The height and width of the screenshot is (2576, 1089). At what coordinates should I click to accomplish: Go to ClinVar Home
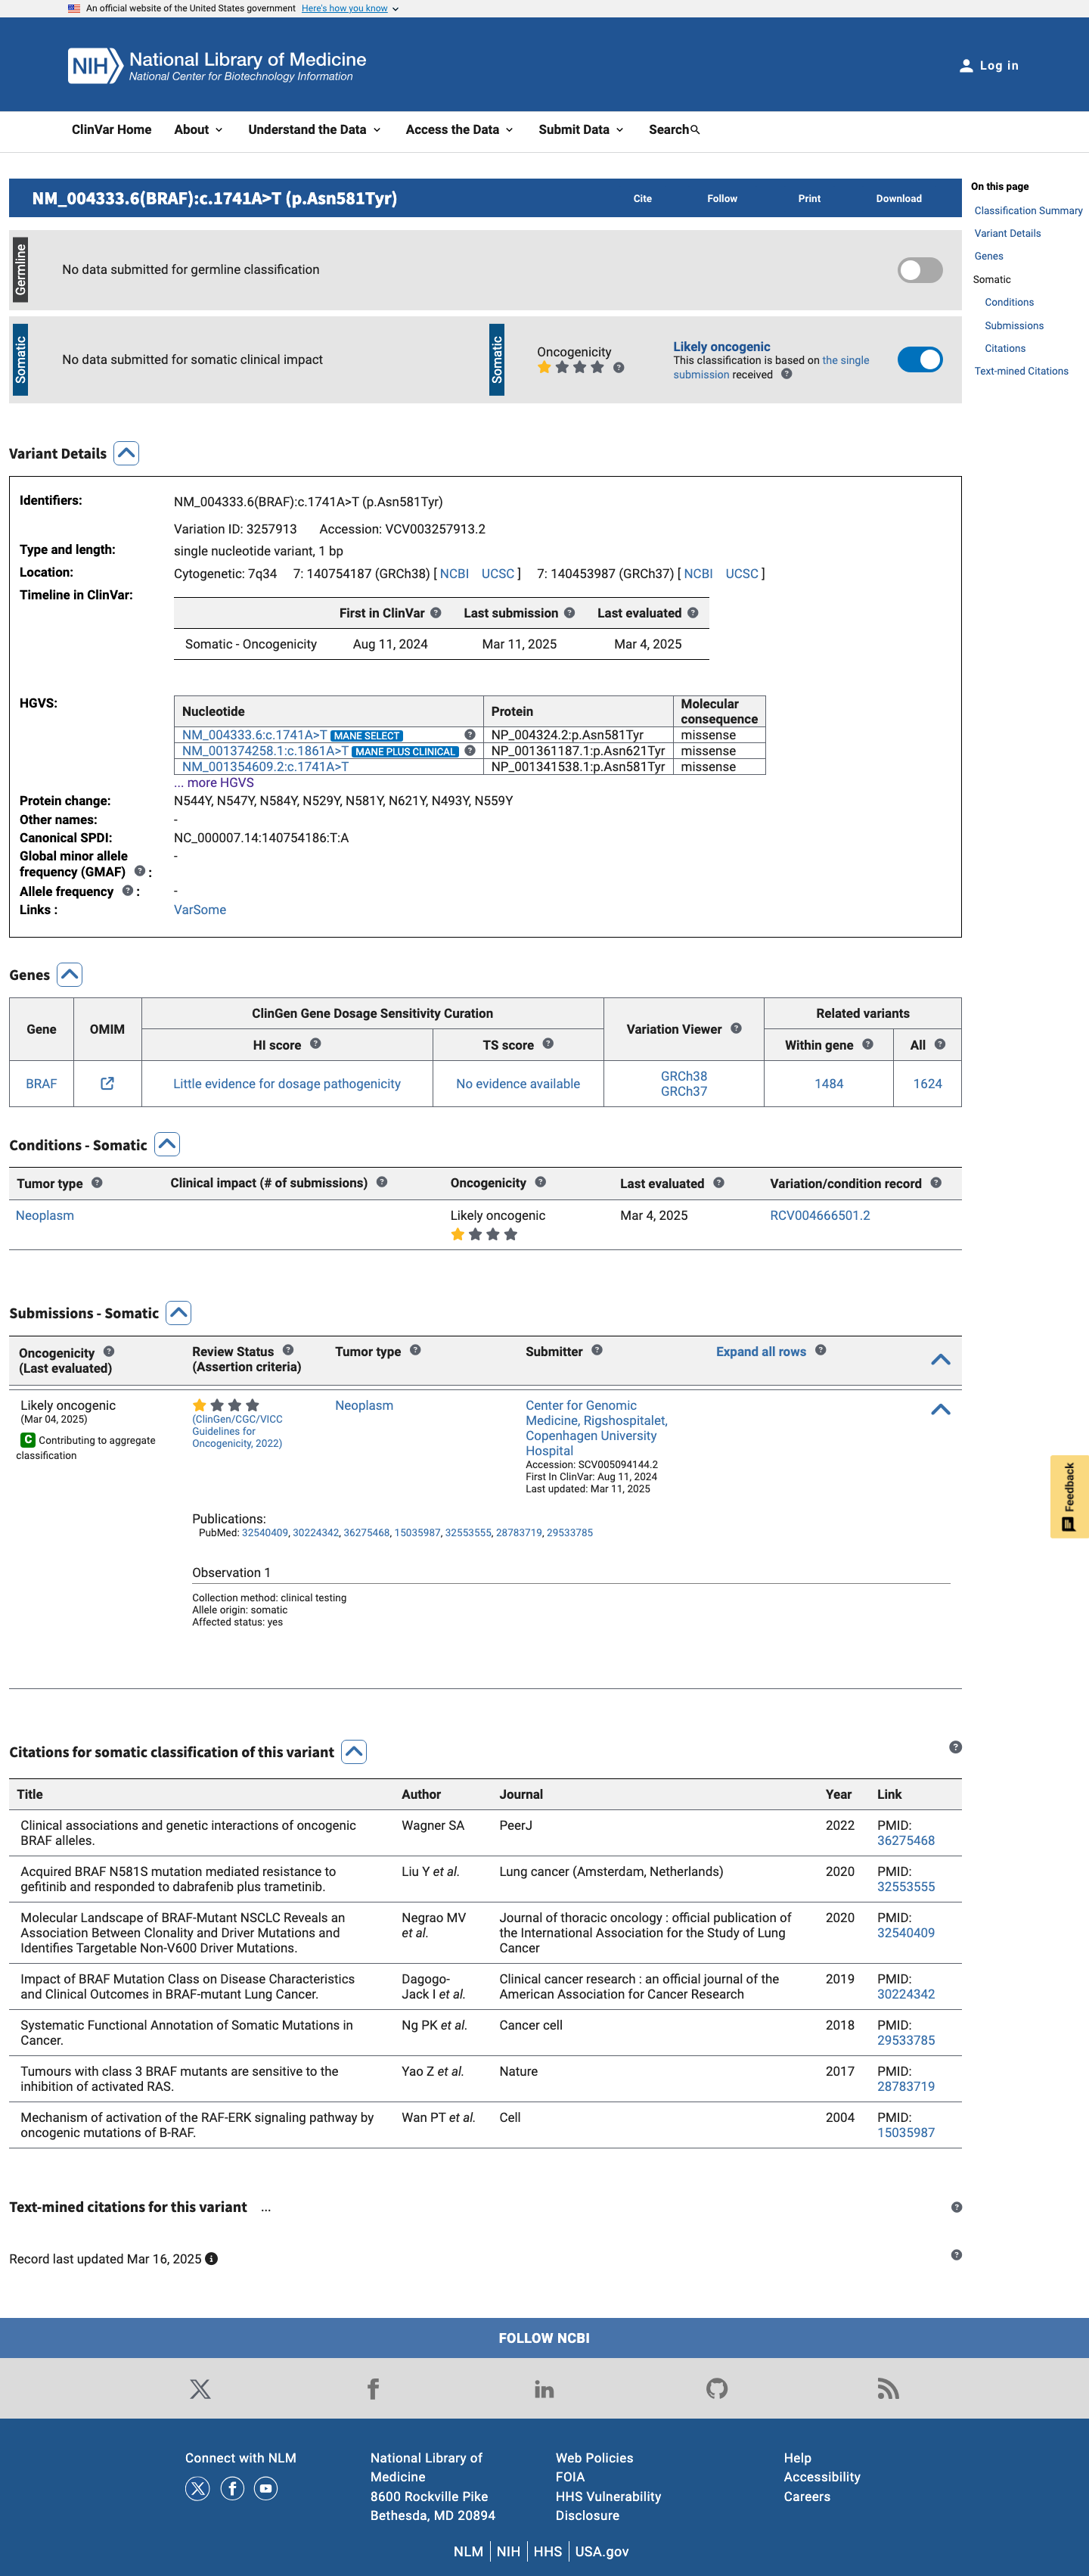click(112, 130)
